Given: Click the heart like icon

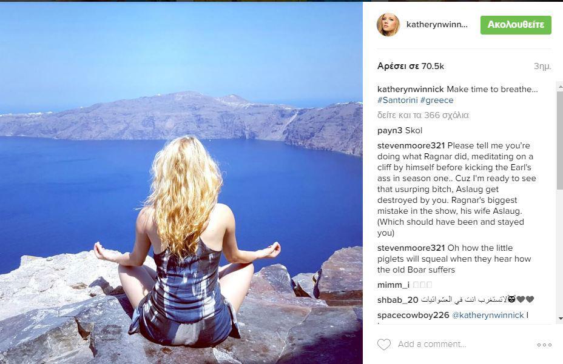Looking at the screenshot, I should coord(384,344).
